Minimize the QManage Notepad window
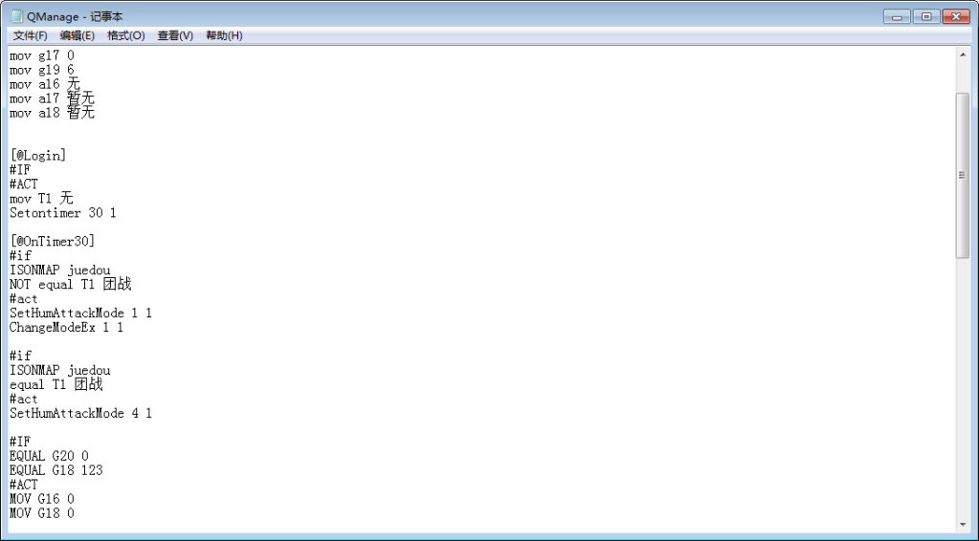 (x=897, y=16)
